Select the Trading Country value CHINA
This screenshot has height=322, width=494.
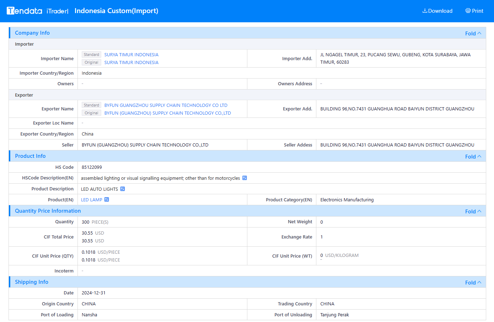327,304
